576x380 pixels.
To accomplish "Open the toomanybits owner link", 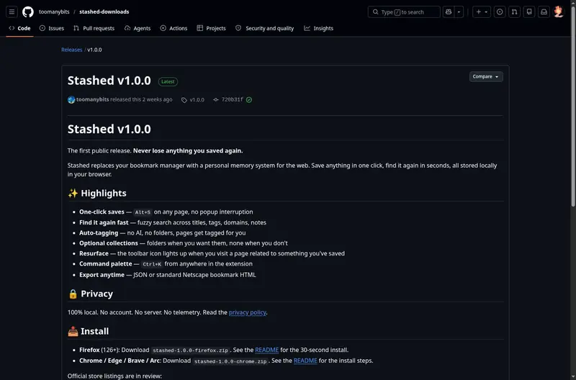I will point(54,12).
